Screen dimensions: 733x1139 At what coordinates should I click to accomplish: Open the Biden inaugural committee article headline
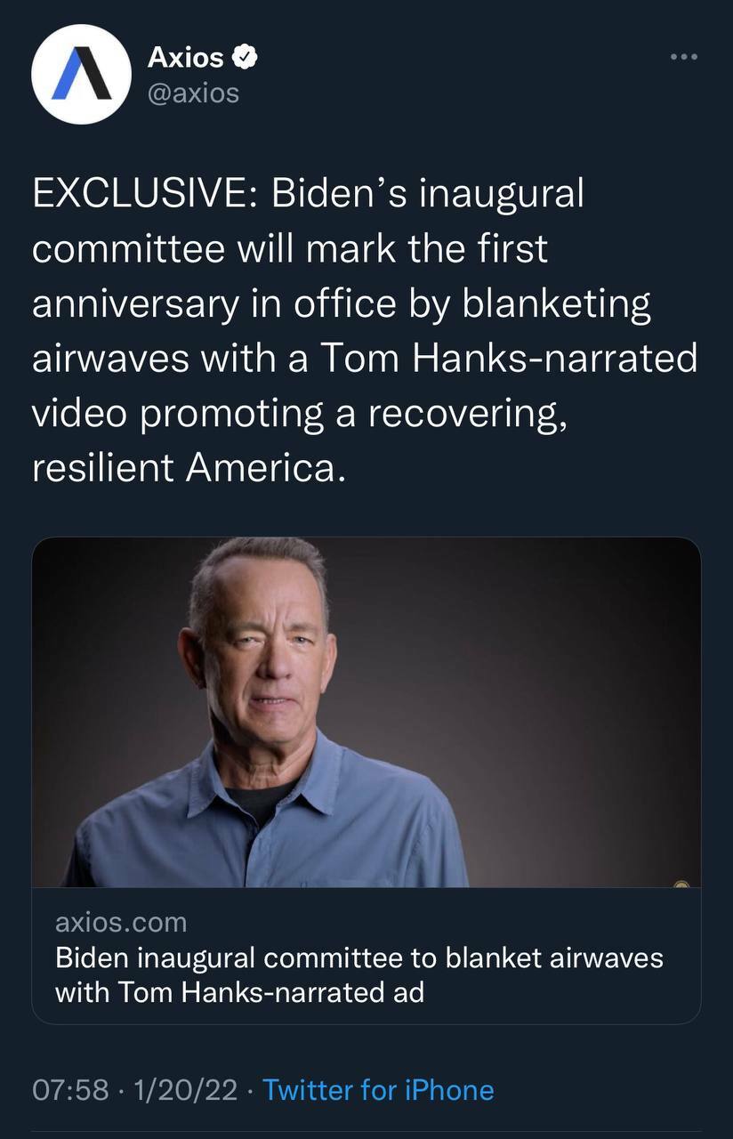coord(359,974)
